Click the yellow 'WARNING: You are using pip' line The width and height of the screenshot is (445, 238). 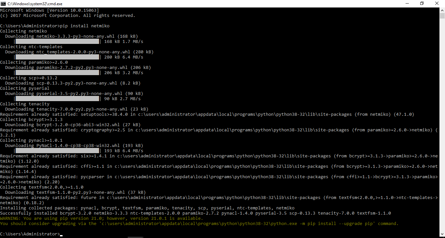click(101, 218)
